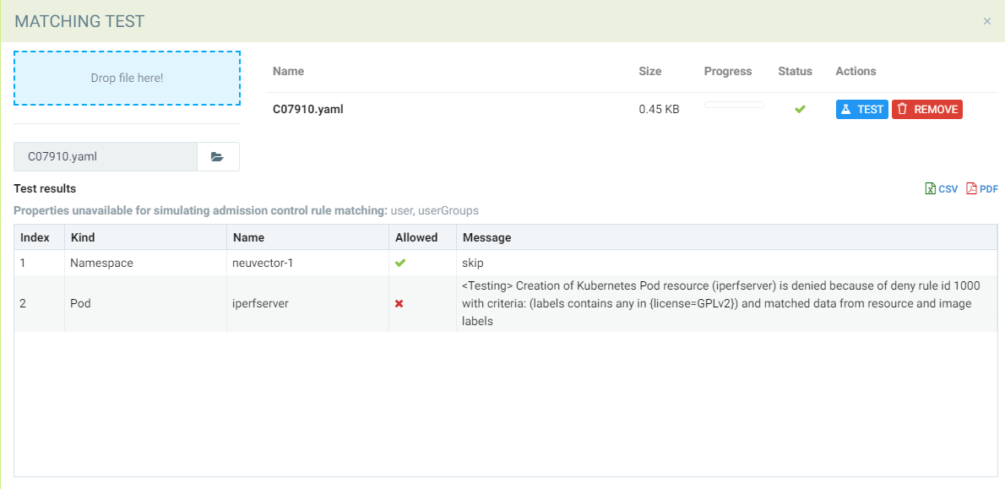
Task: Click the deny rule message text
Action: [x=716, y=303]
